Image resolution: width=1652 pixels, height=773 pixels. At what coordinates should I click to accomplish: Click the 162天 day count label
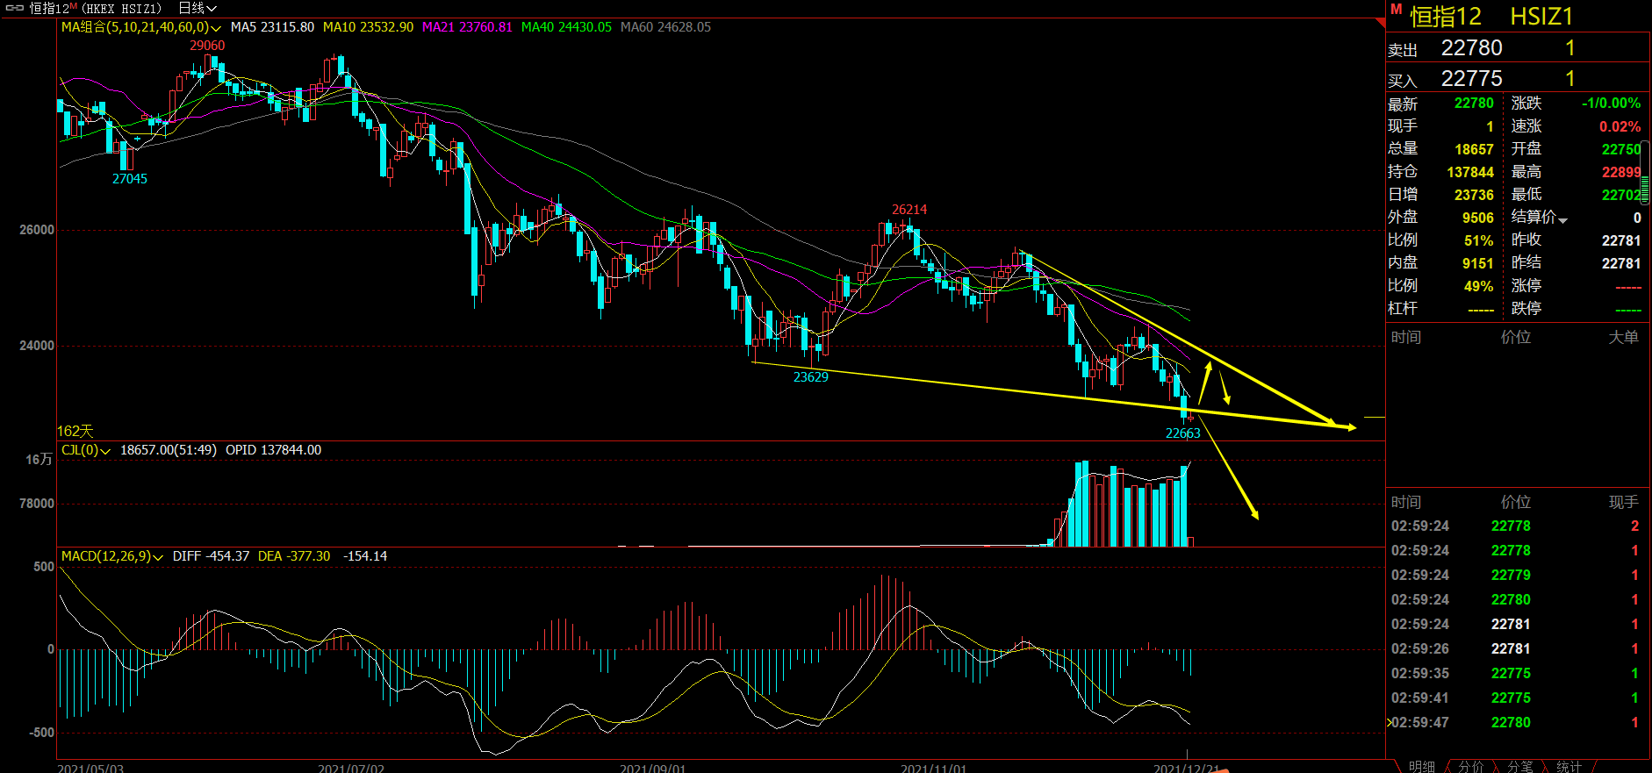click(75, 431)
